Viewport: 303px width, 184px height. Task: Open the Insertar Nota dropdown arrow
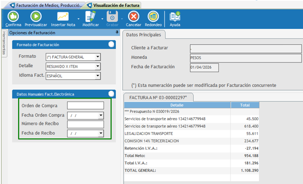79,19
